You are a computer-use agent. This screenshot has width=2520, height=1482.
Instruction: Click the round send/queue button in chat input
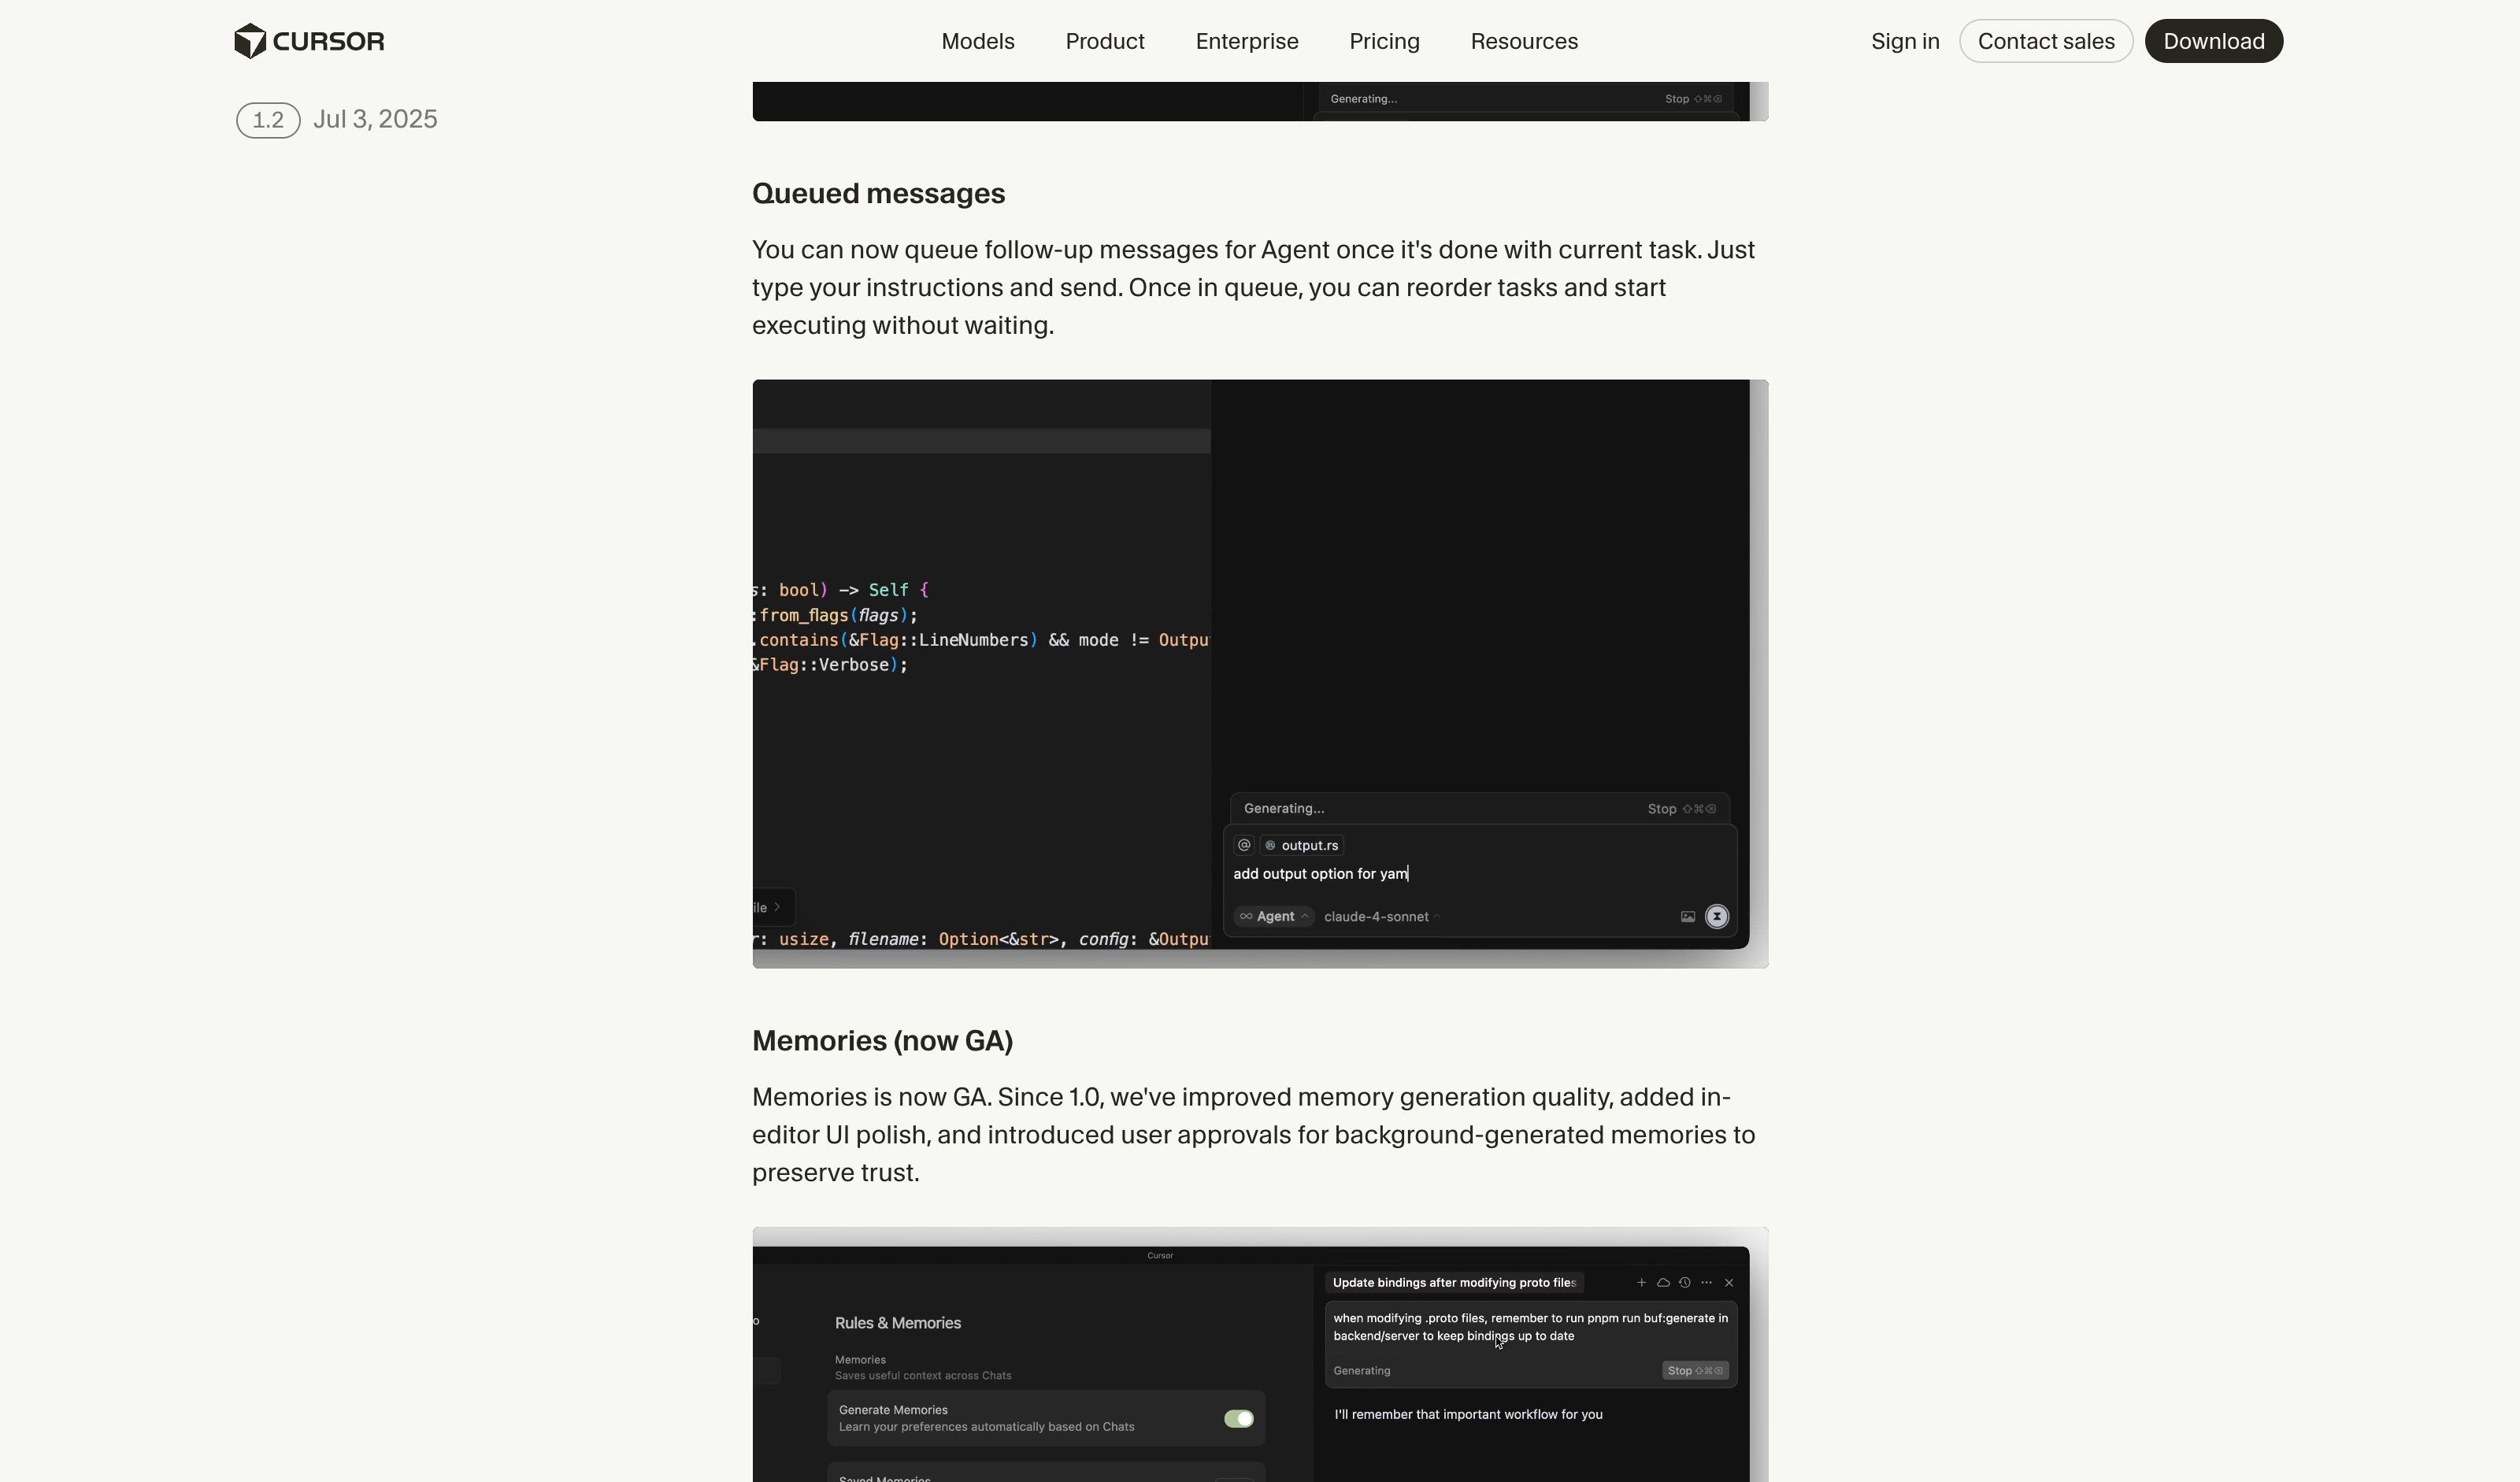pos(1716,916)
